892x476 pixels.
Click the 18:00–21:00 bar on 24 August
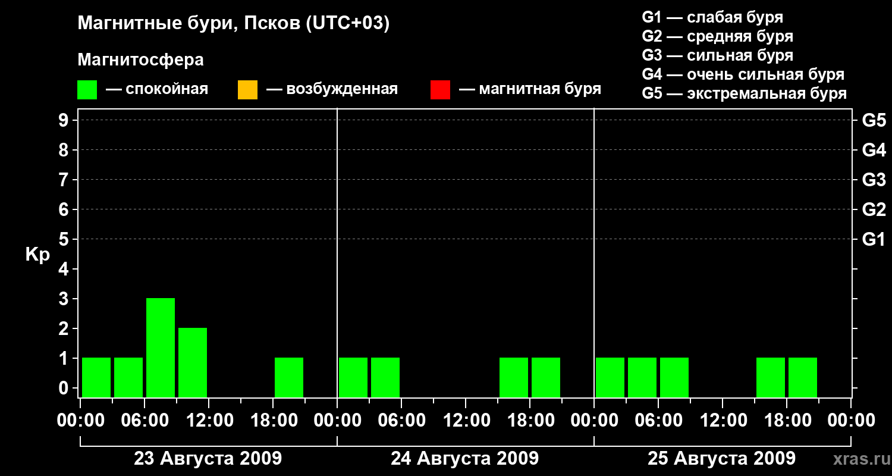pos(546,377)
